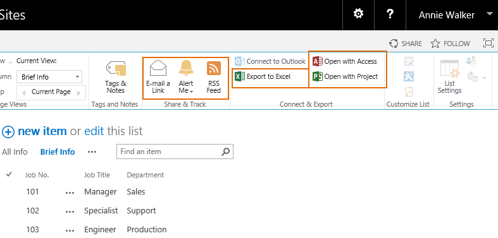This screenshot has height=238, width=498.
Task: Toggle the focus on content icon
Action: (488, 43)
